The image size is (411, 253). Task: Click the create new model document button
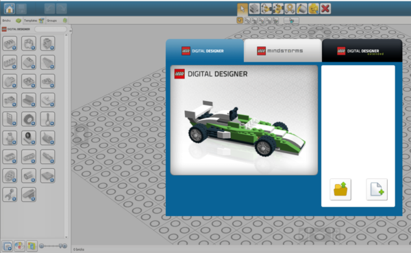[377, 189]
